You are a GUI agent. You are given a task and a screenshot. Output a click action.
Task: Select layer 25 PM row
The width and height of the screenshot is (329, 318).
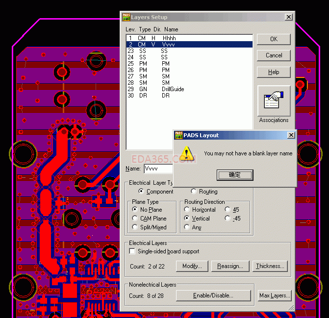click(x=189, y=64)
